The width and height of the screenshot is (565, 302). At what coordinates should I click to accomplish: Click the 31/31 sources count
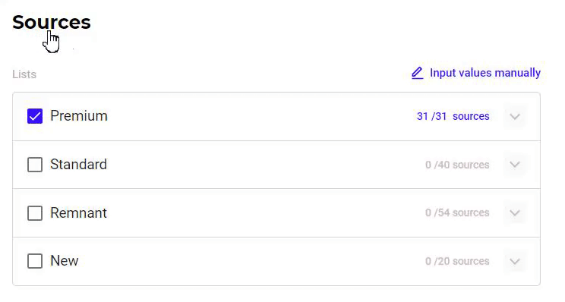coord(453,116)
